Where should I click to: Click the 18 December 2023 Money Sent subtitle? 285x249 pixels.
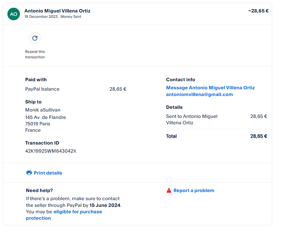click(x=53, y=17)
